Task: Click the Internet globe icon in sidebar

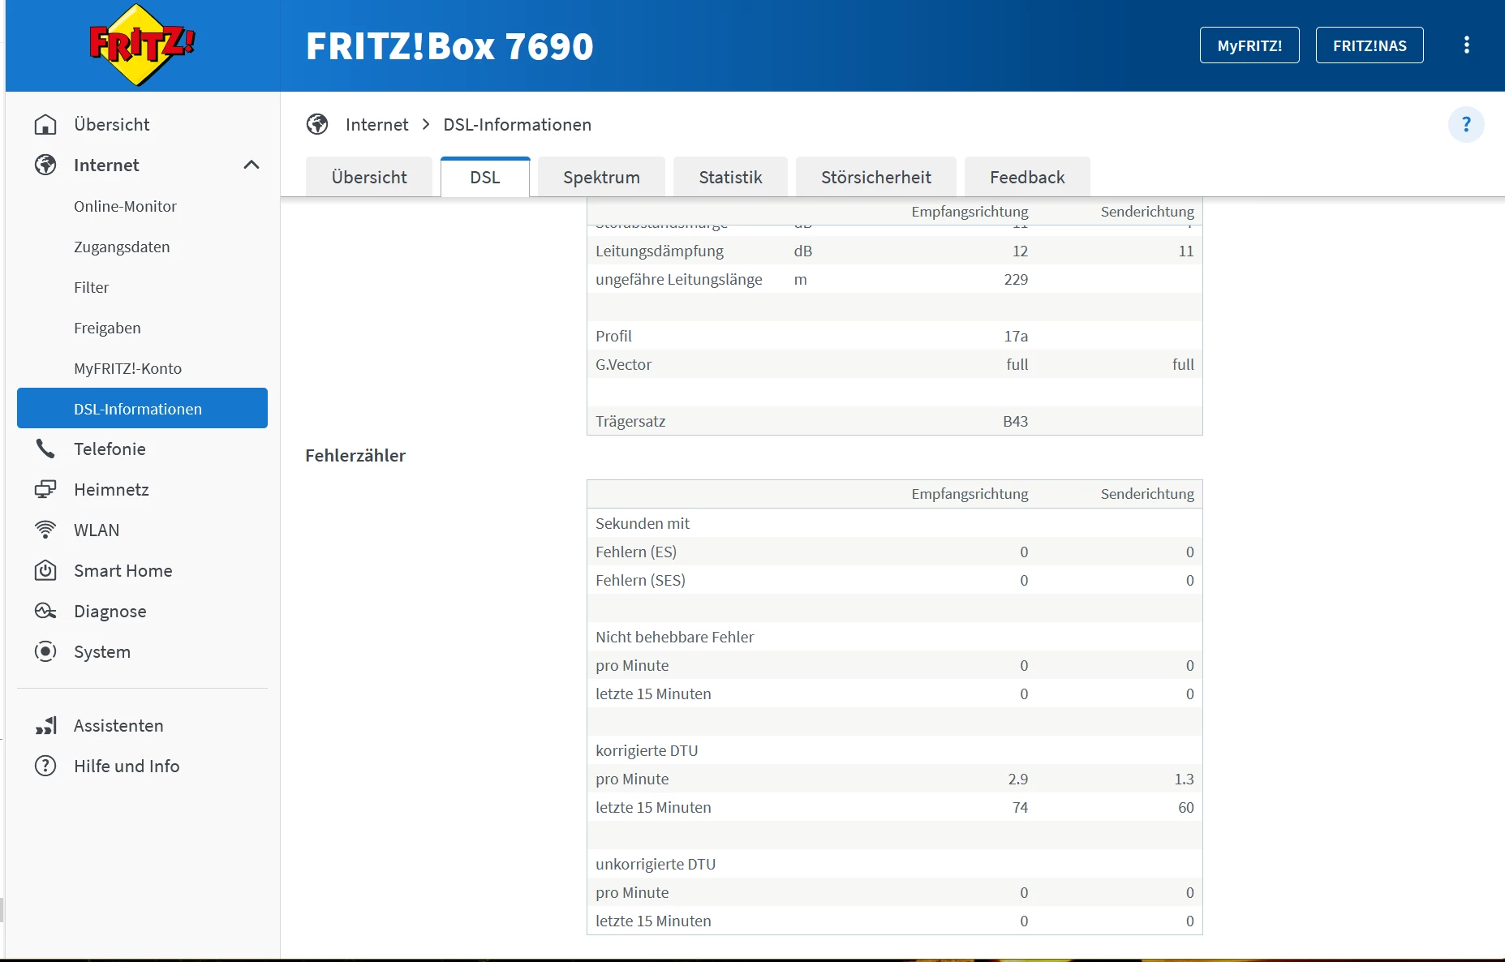Action: point(45,165)
